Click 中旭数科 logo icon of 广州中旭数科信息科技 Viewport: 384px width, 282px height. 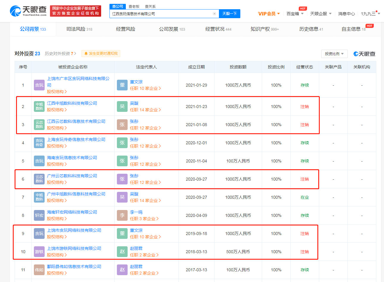point(39,197)
